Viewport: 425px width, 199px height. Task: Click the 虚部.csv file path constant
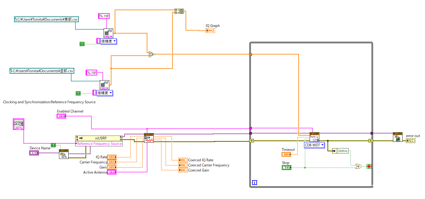tap(42, 71)
